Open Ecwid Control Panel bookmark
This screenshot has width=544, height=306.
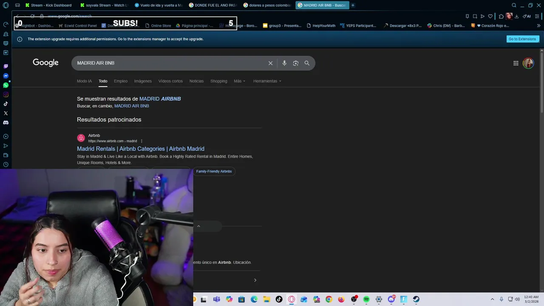coord(78,25)
